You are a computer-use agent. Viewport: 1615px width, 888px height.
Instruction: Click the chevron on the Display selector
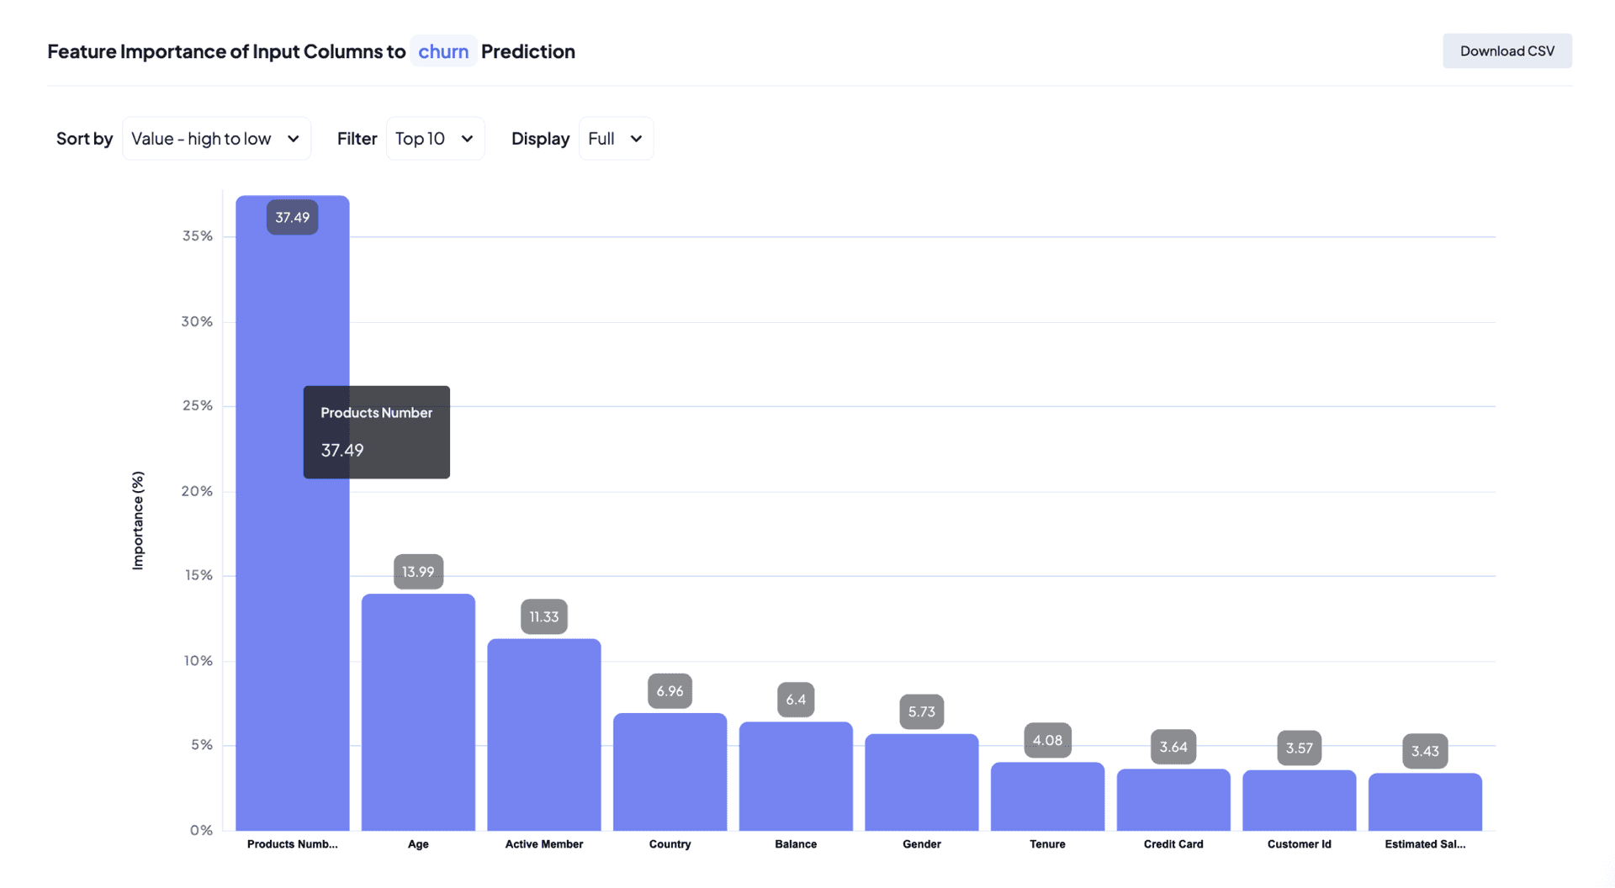click(637, 138)
